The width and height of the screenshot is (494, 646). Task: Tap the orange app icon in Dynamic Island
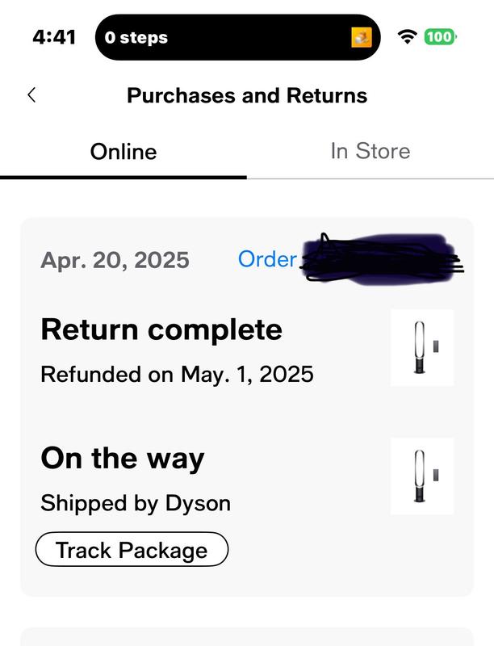coord(361,37)
